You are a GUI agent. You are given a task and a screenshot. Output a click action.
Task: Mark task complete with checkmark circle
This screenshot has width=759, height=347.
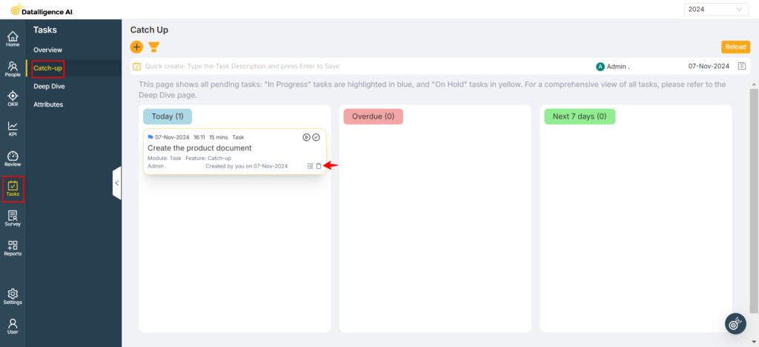point(316,137)
